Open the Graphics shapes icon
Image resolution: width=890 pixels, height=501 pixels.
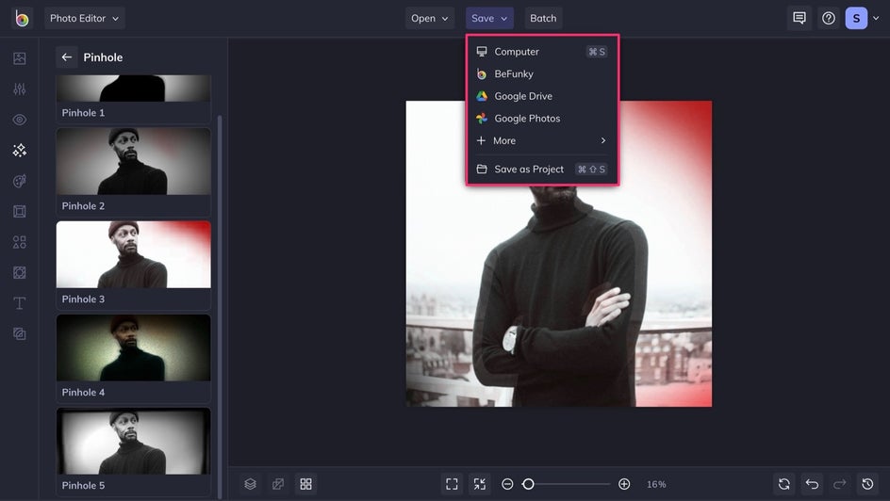[x=19, y=242]
